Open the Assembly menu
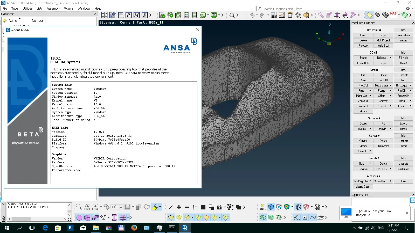 point(53,8)
